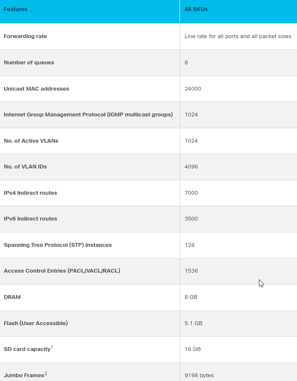Click the Access Control Entries row label

click(x=62, y=271)
